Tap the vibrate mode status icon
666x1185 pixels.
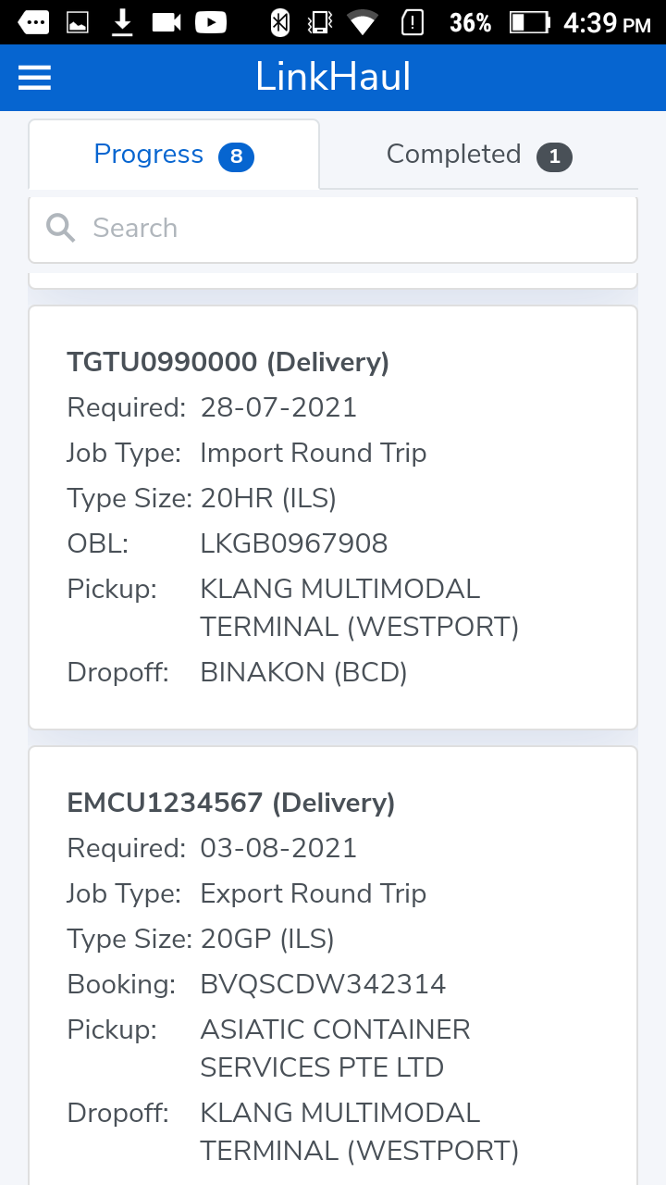pos(320,22)
